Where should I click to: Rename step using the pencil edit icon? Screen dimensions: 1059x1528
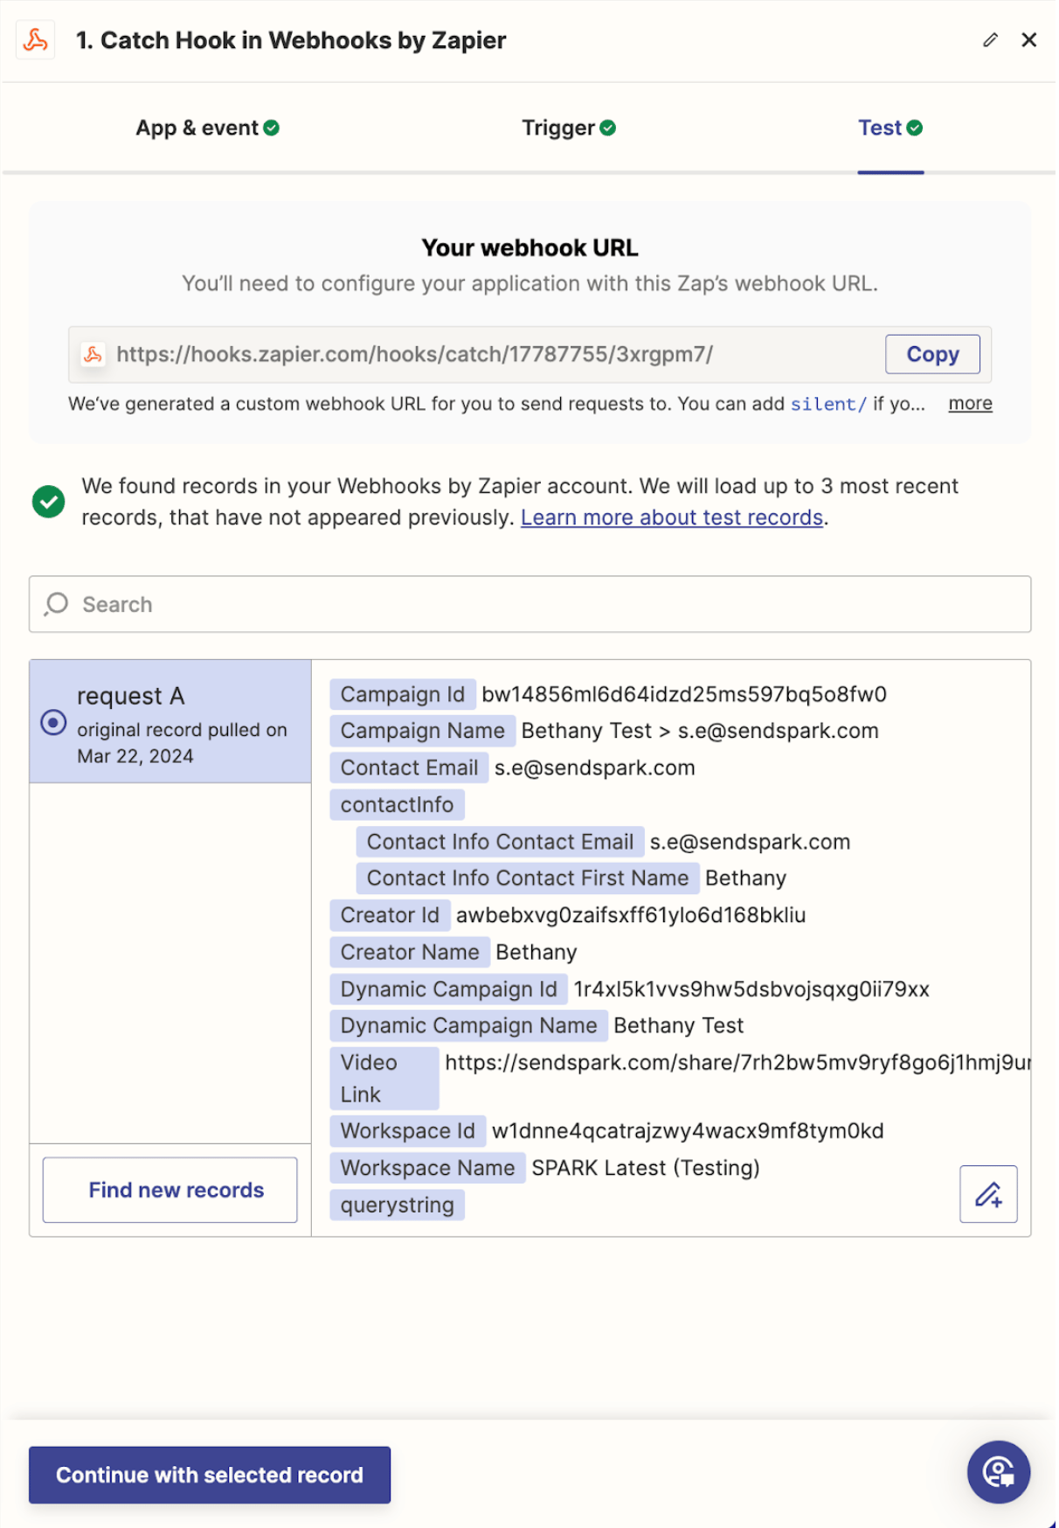[990, 40]
